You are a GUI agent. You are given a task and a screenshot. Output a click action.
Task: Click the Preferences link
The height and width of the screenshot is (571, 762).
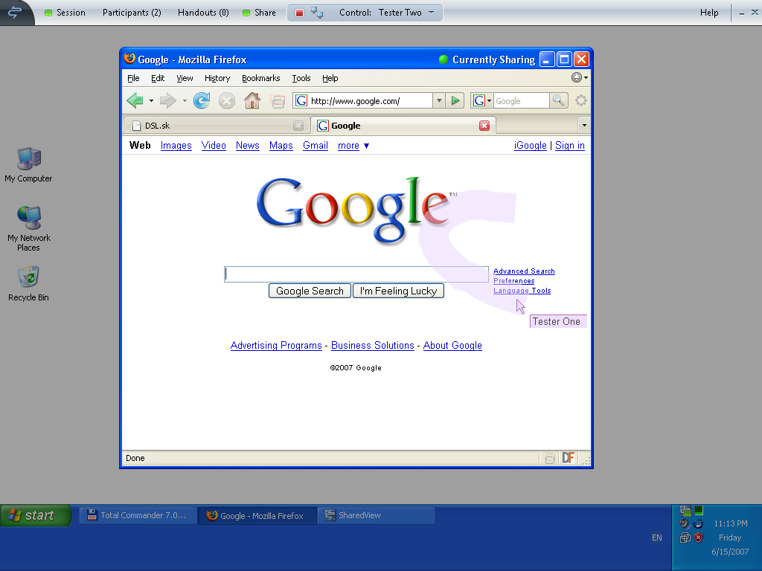coord(513,281)
